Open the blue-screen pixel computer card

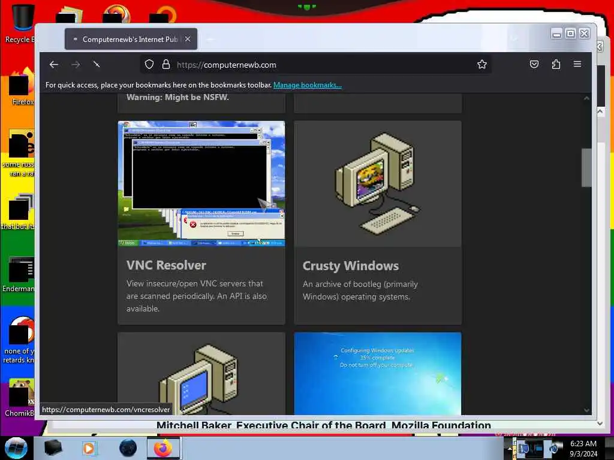[x=201, y=374]
